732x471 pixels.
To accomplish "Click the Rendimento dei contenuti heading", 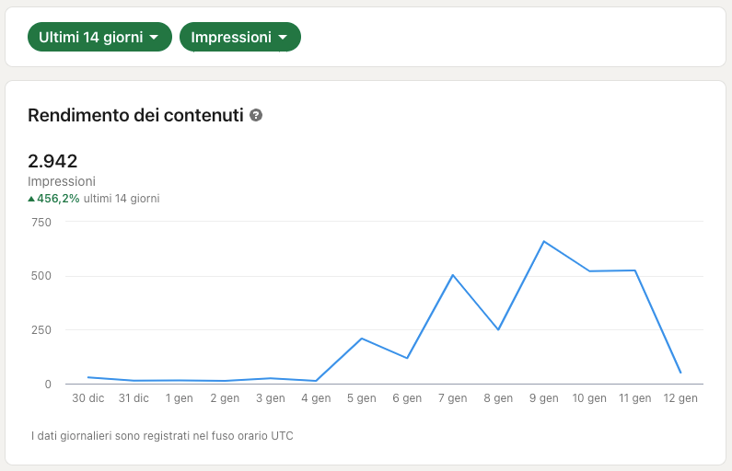I will (135, 116).
